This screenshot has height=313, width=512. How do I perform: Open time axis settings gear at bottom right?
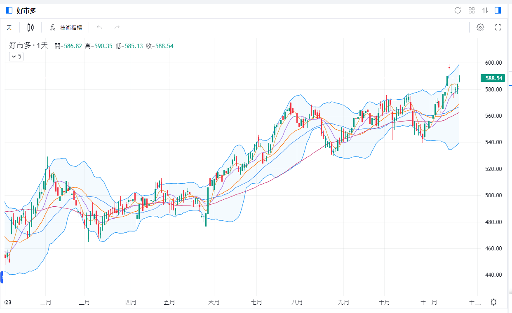[493, 302]
